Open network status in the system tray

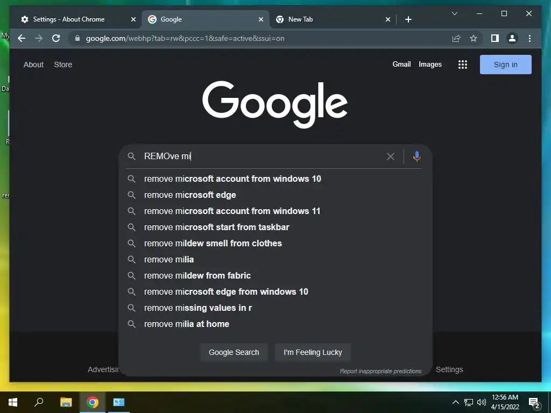click(x=469, y=402)
